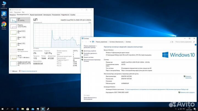The image size is (198, 111).
Task: Open the Файл menu in Task Manager
Action: click(x=11, y=12)
